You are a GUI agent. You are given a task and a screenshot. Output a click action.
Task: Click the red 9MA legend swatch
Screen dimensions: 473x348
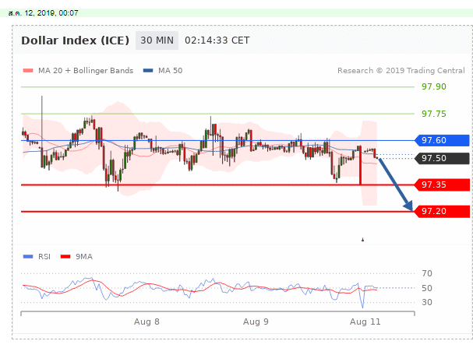pyautogui.click(x=65, y=257)
